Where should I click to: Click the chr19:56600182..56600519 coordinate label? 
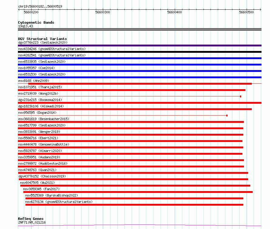[x=40, y=6]
